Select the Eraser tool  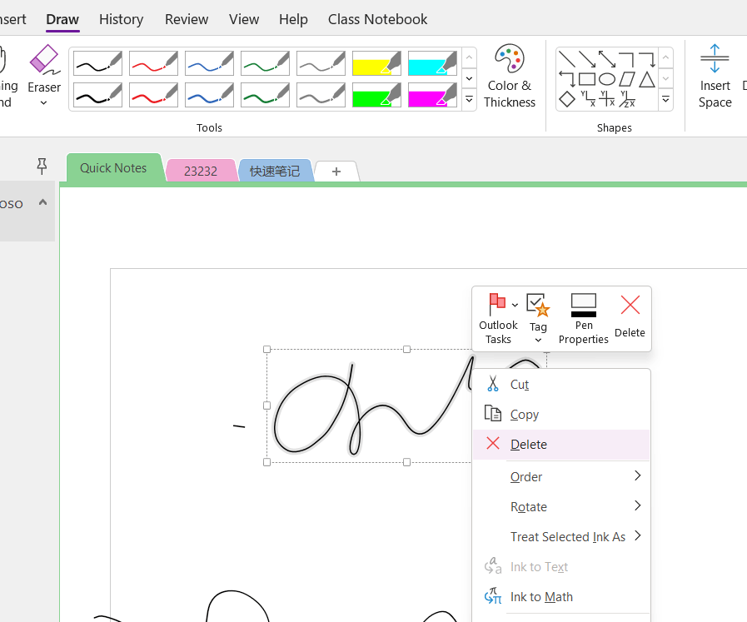point(44,67)
